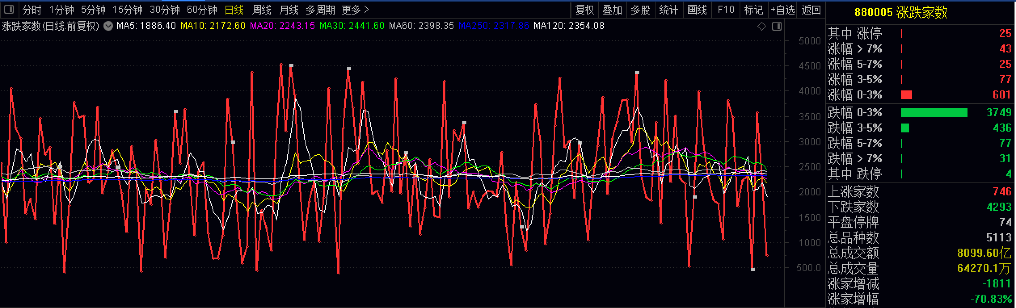Click the 500.0 y-axis label
The height and width of the screenshot is (308, 1016).
point(808,268)
